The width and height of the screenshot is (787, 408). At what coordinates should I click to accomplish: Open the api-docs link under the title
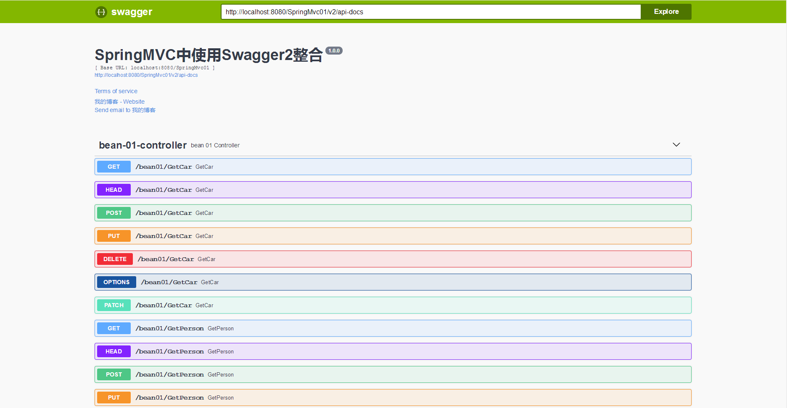point(146,75)
